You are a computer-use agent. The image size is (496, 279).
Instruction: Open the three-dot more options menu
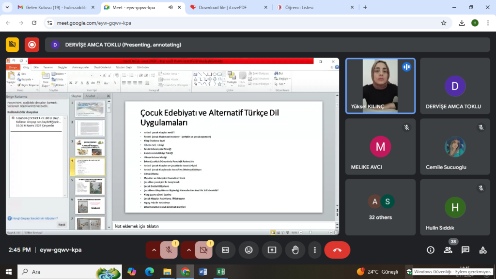coord(315,250)
